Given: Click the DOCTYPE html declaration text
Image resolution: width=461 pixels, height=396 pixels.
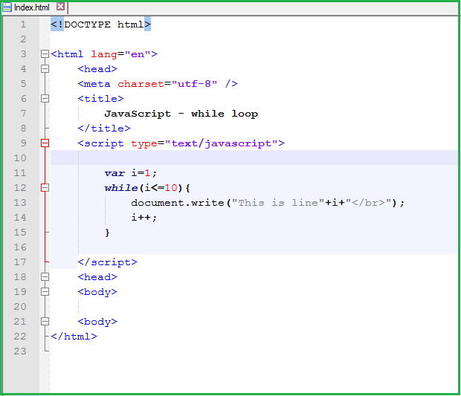Looking at the screenshot, I should (100, 25).
